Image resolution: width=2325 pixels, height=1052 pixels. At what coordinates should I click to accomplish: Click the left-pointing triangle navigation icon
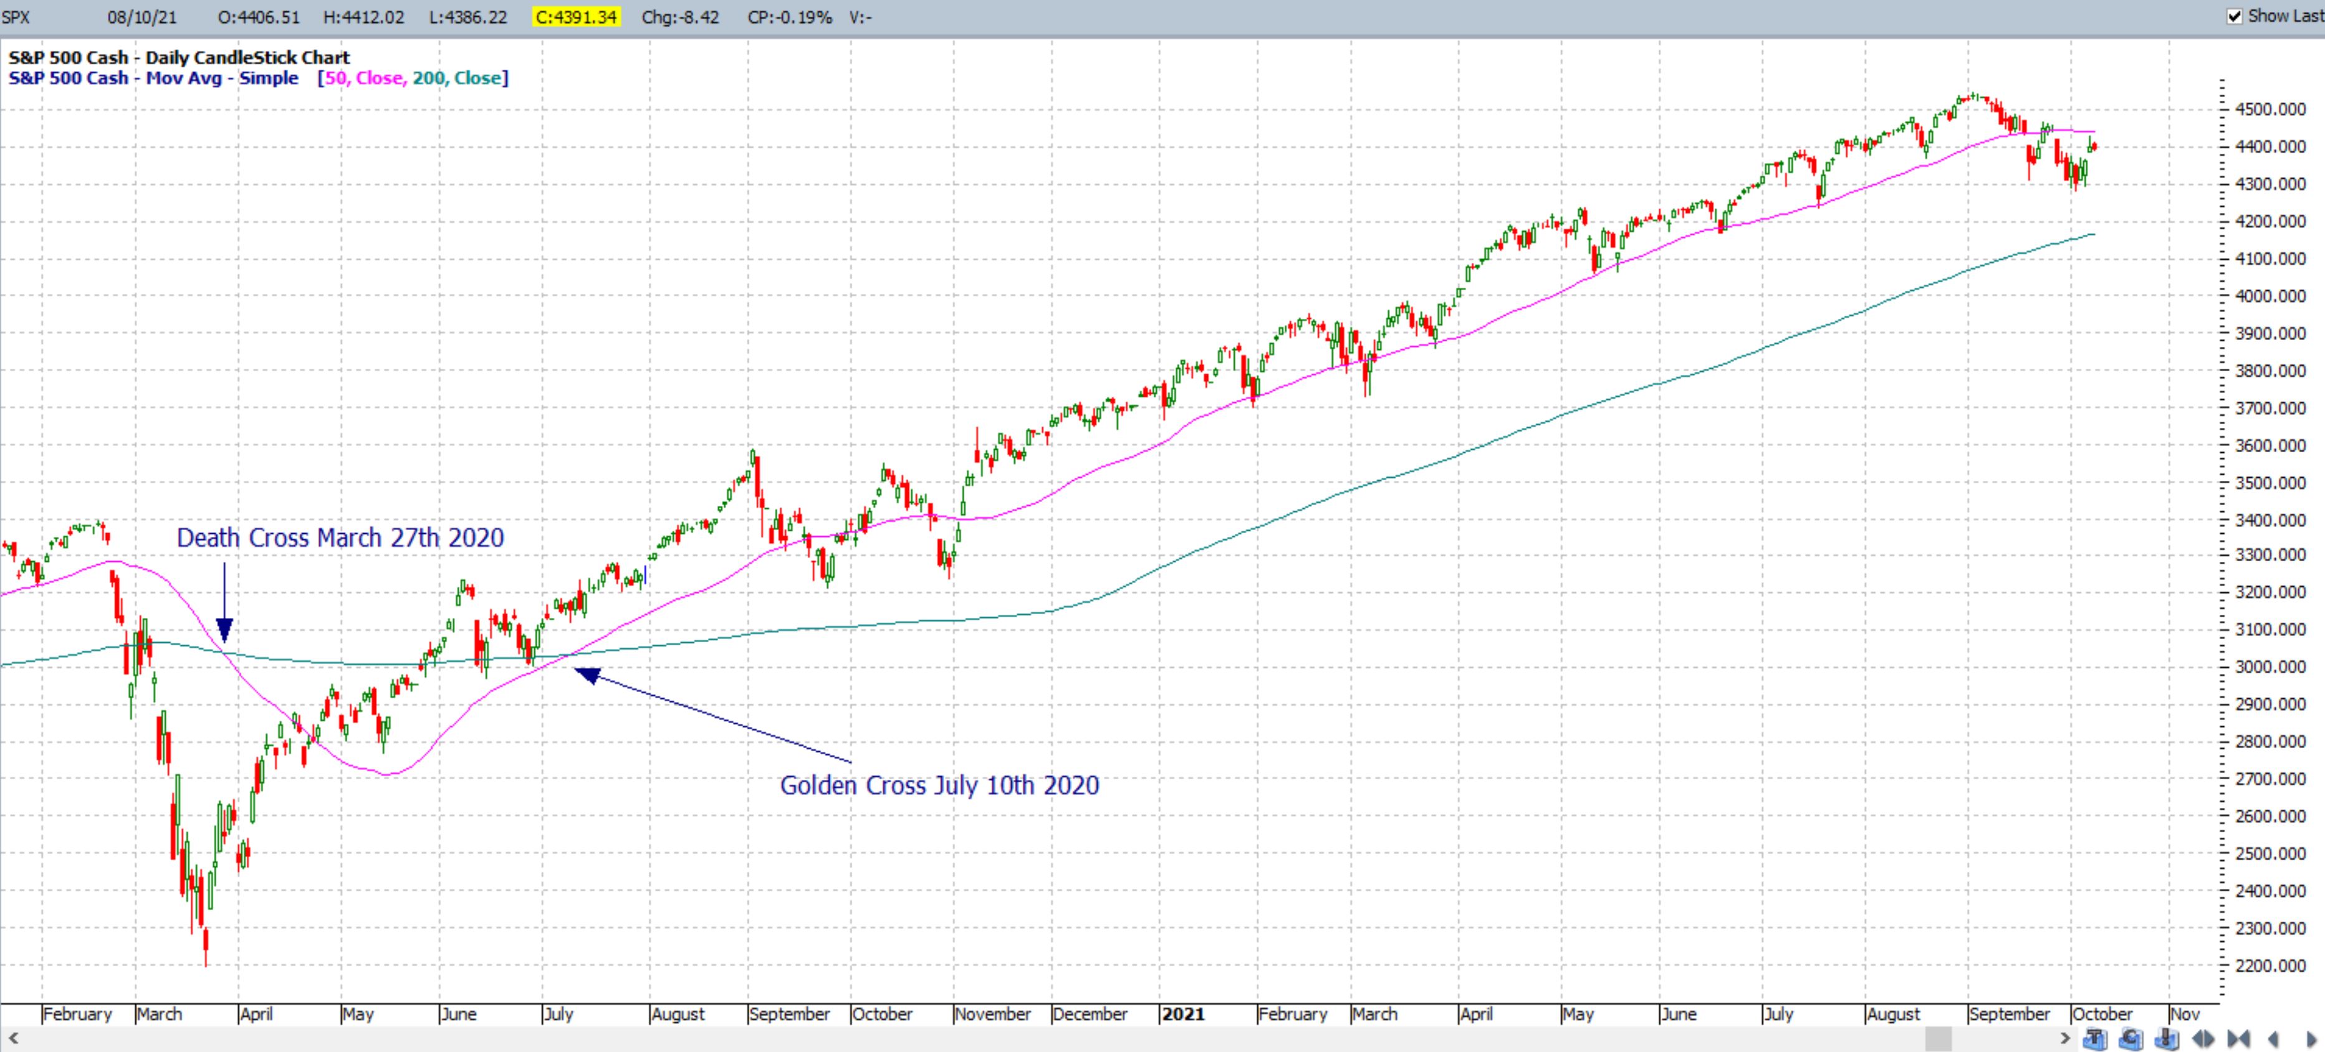click(x=2273, y=1040)
